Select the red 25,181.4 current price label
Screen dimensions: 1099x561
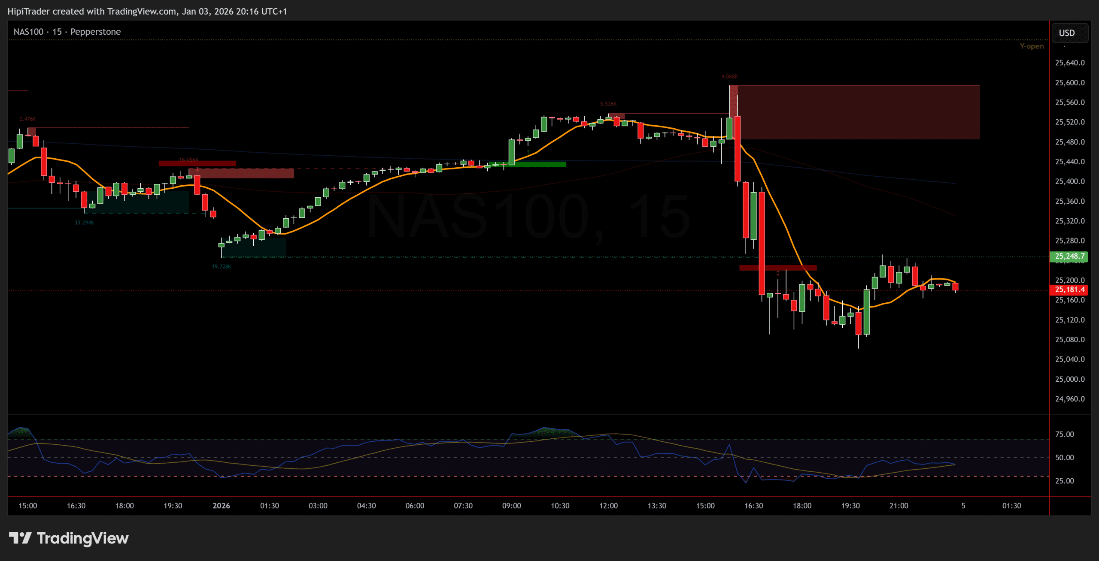1070,290
